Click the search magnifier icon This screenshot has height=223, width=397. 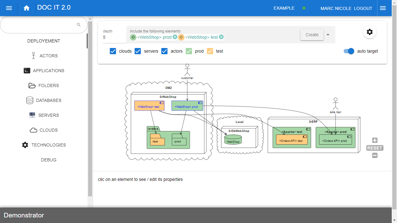tap(79, 25)
